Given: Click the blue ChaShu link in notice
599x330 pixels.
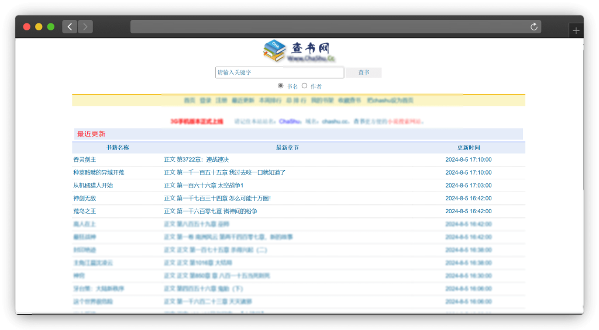Looking at the screenshot, I should point(290,121).
